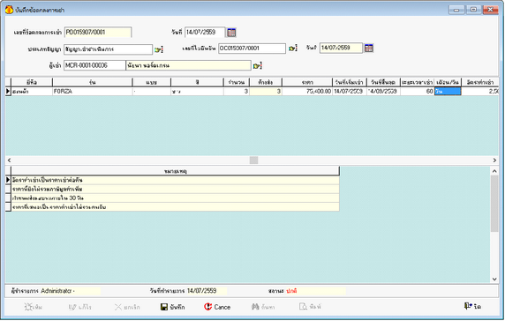Click the vertical scrollbar thumb of the notes panel

pos(494,204)
